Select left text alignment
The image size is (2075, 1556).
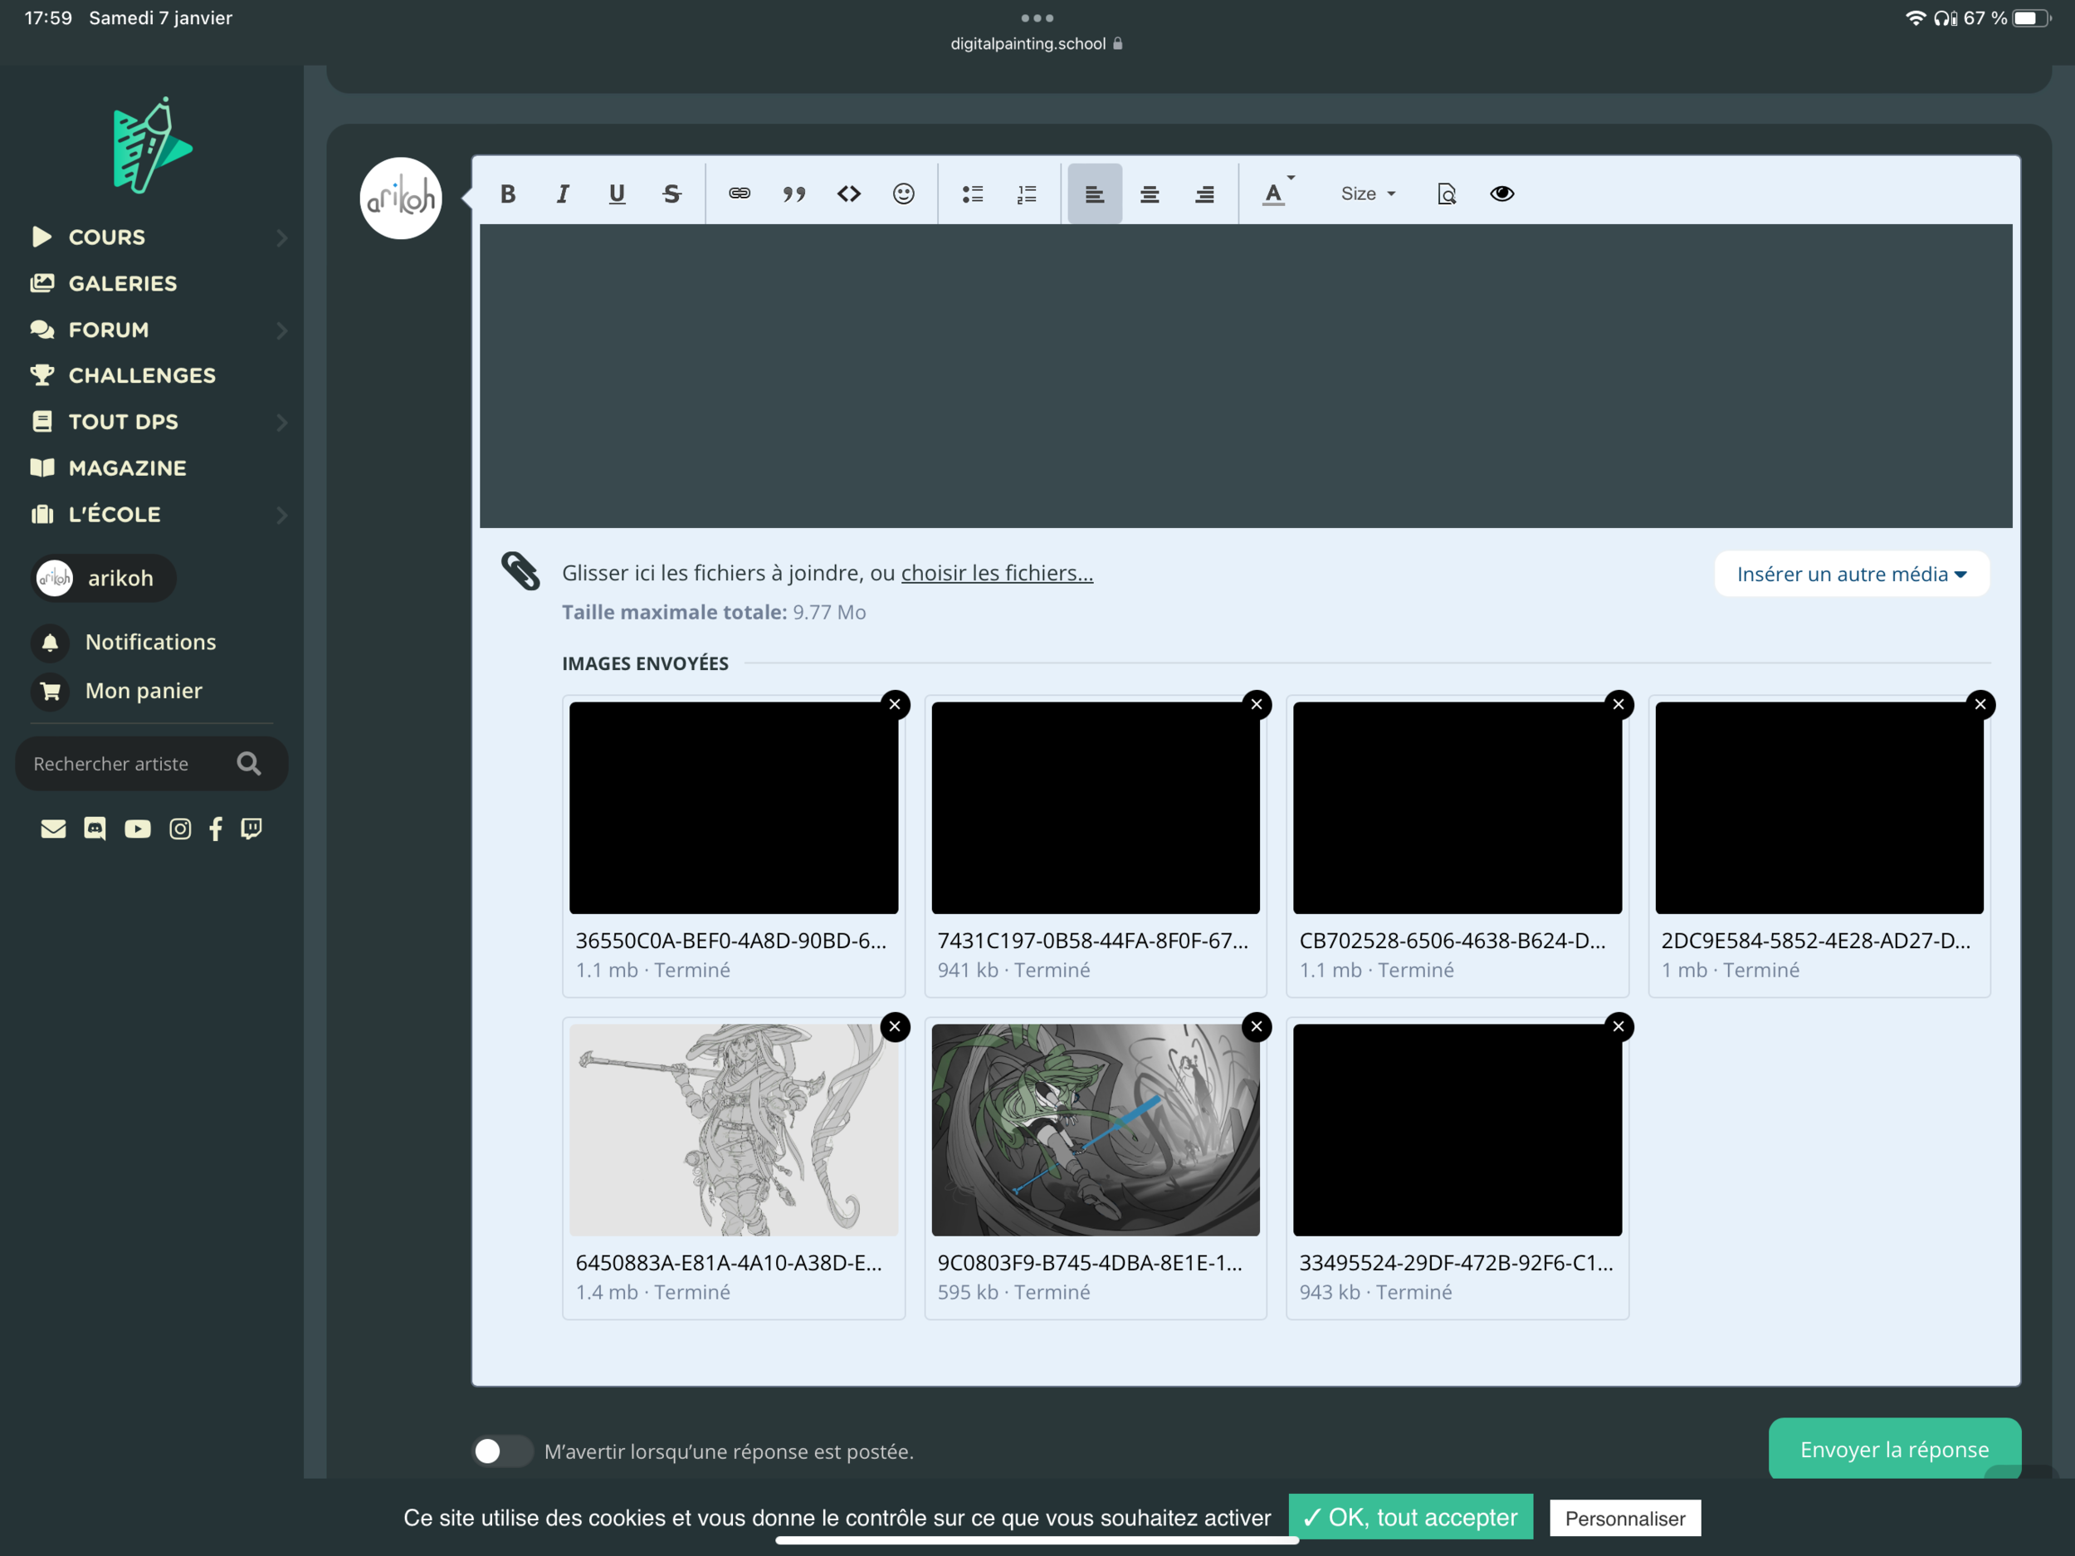1094,194
